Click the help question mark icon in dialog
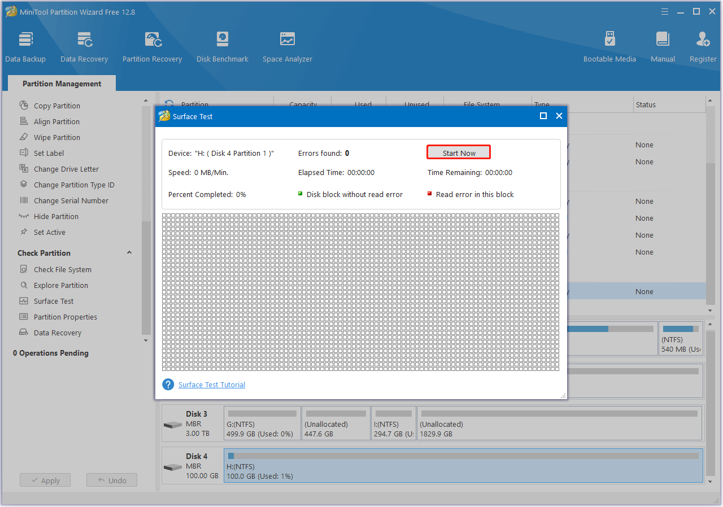723x507 pixels. (x=168, y=384)
